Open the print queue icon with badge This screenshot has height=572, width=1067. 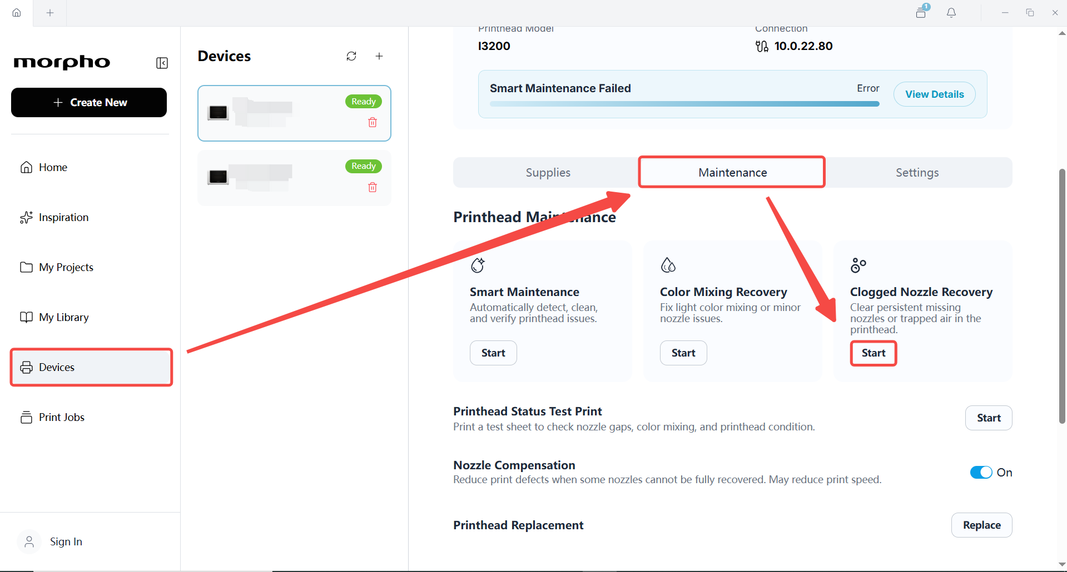point(922,12)
